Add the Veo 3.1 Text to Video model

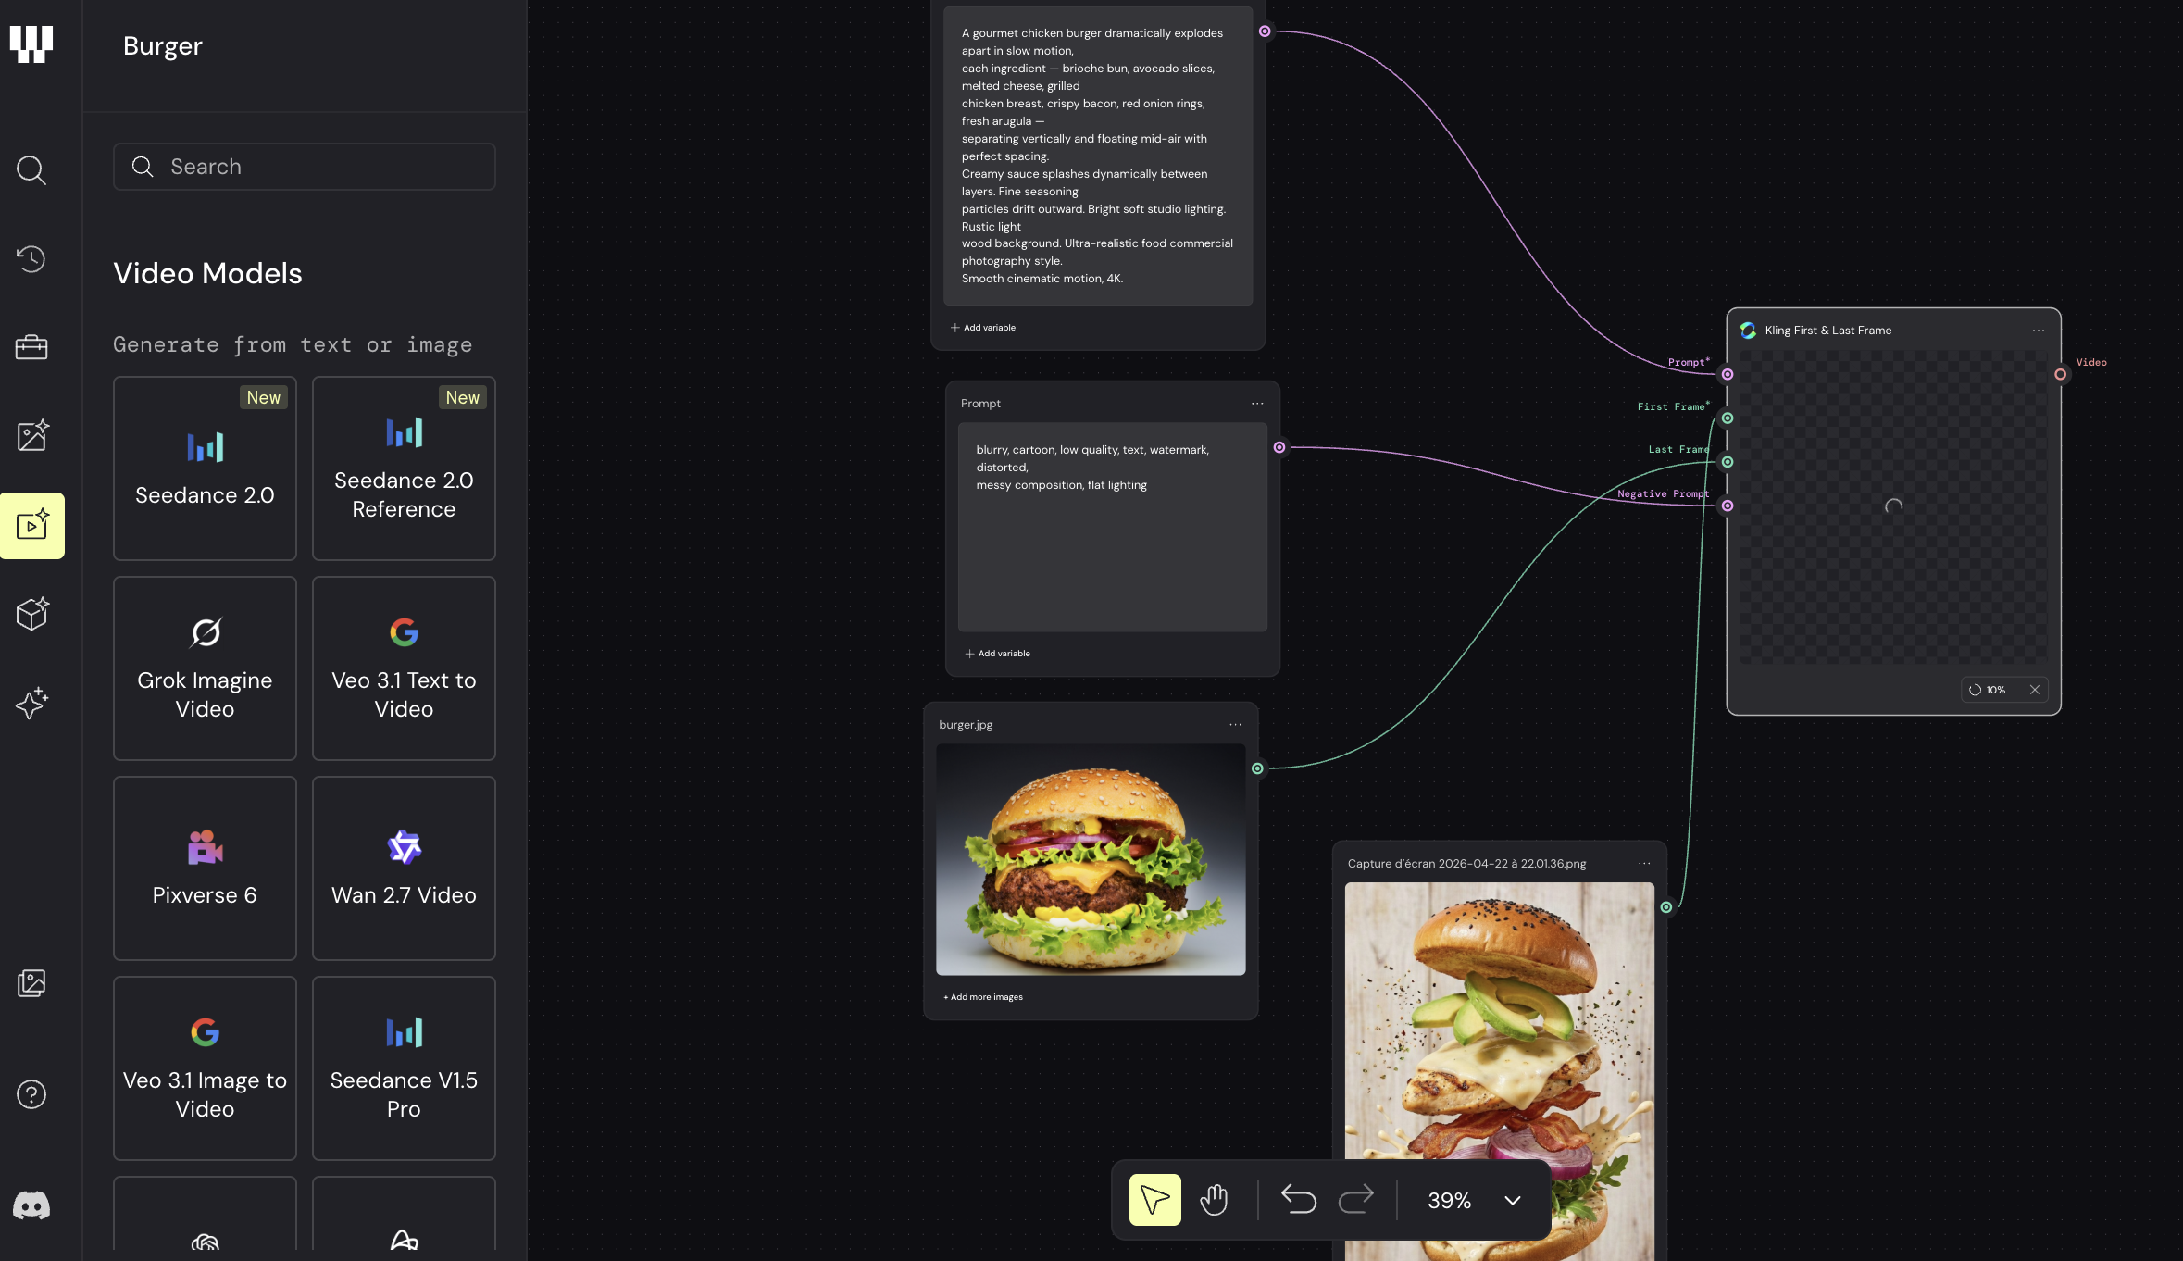tap(404, 668)
